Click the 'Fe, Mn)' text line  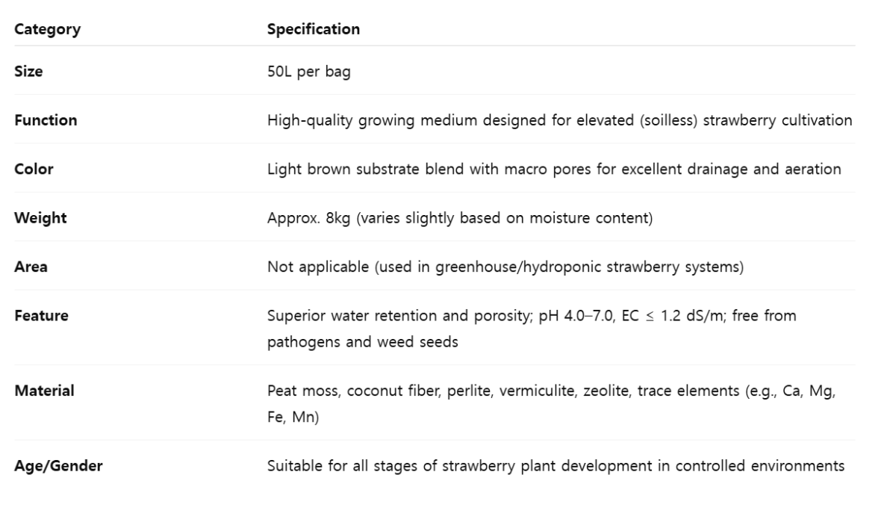coord(293,415)
